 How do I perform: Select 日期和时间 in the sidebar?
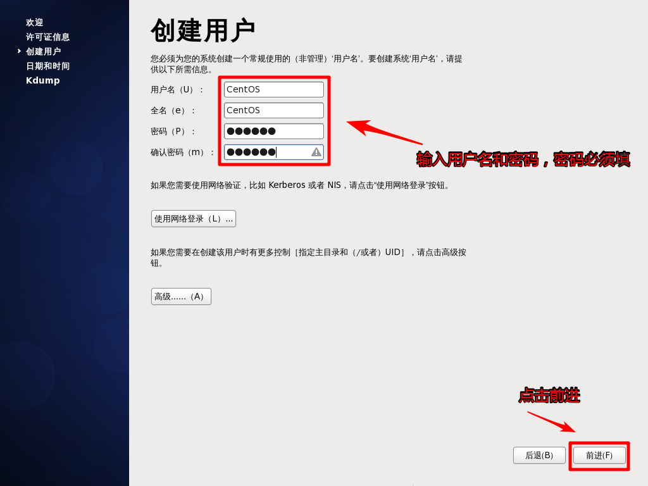click(x=47, y=66)
